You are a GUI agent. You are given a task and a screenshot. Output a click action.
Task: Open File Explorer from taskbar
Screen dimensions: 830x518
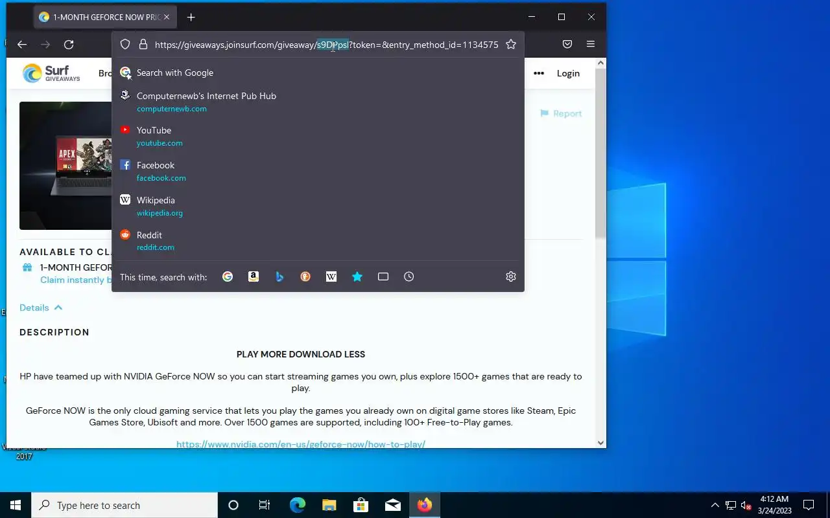click(329, 505)
